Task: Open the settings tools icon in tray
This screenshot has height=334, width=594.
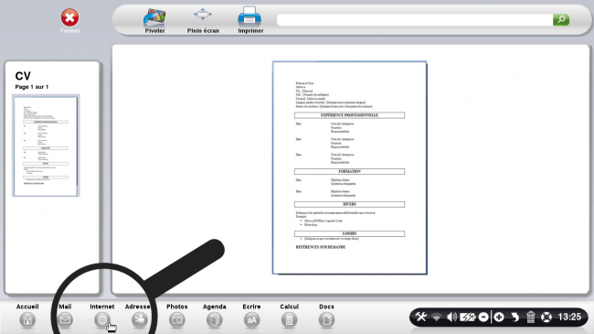Action: tap(421, 317)
